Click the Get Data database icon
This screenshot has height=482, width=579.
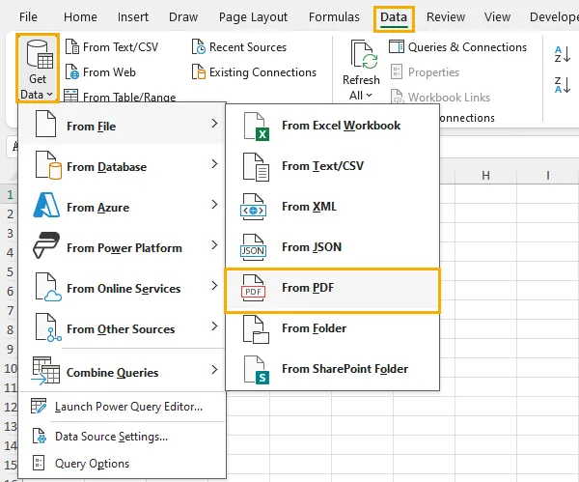[40, 55]
